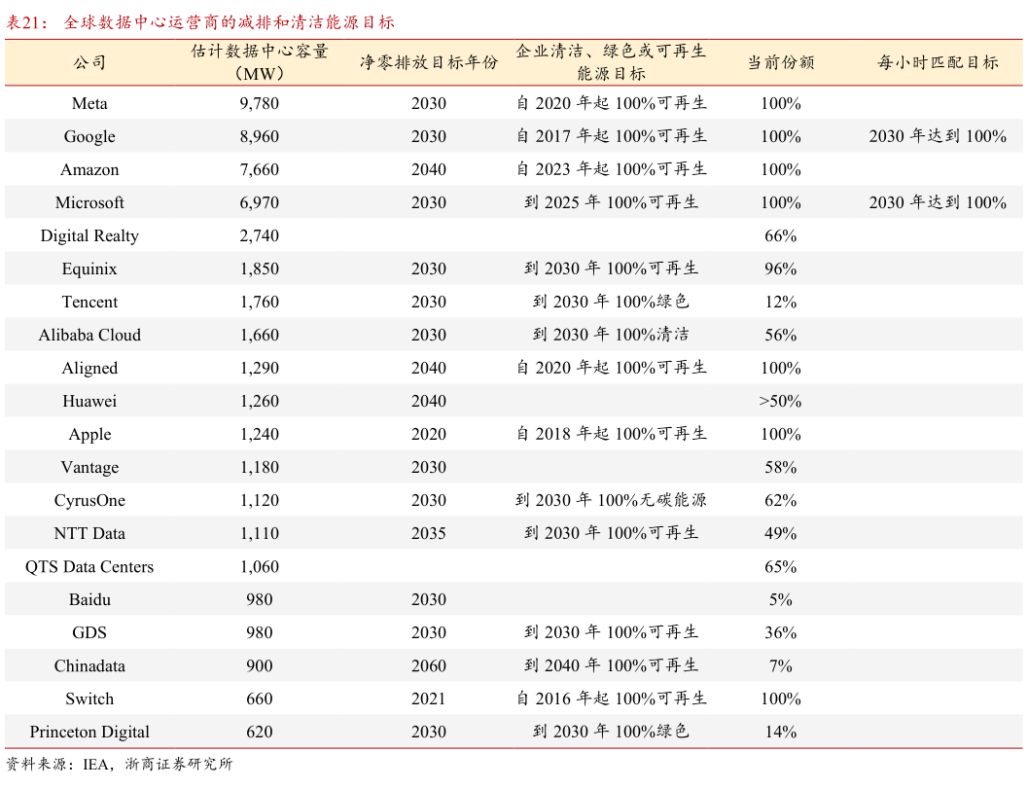Screen dimensions: 1028x788
Task: Click the 自 2016 年起 100%可再生 cell
Action: (611, 698)
